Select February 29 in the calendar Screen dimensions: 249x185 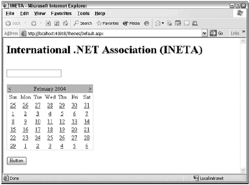(x=13, y=146)
